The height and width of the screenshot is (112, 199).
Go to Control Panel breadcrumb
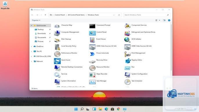click(60, 15)
